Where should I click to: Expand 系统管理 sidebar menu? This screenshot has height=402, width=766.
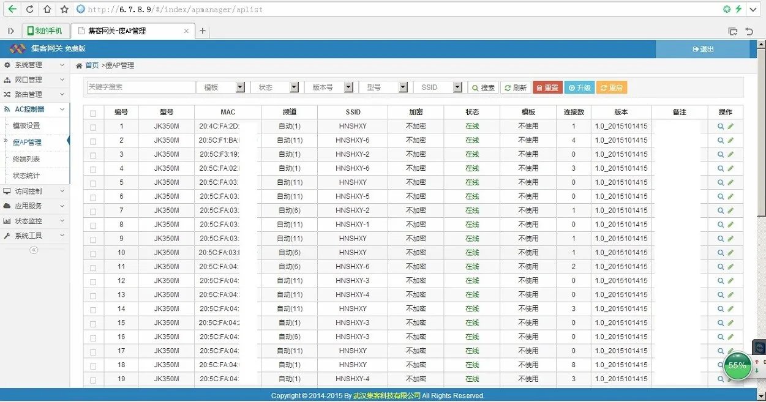coord(34,65)
